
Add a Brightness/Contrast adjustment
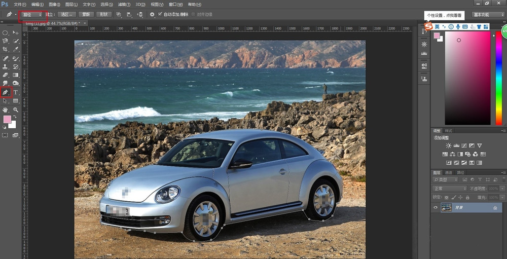448,146
